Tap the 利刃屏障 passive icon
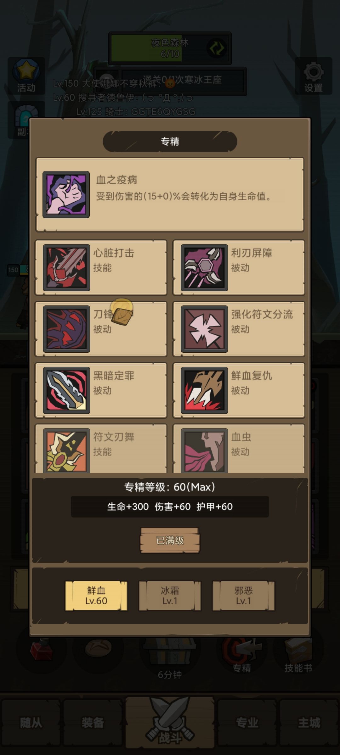 pos(204,268)
